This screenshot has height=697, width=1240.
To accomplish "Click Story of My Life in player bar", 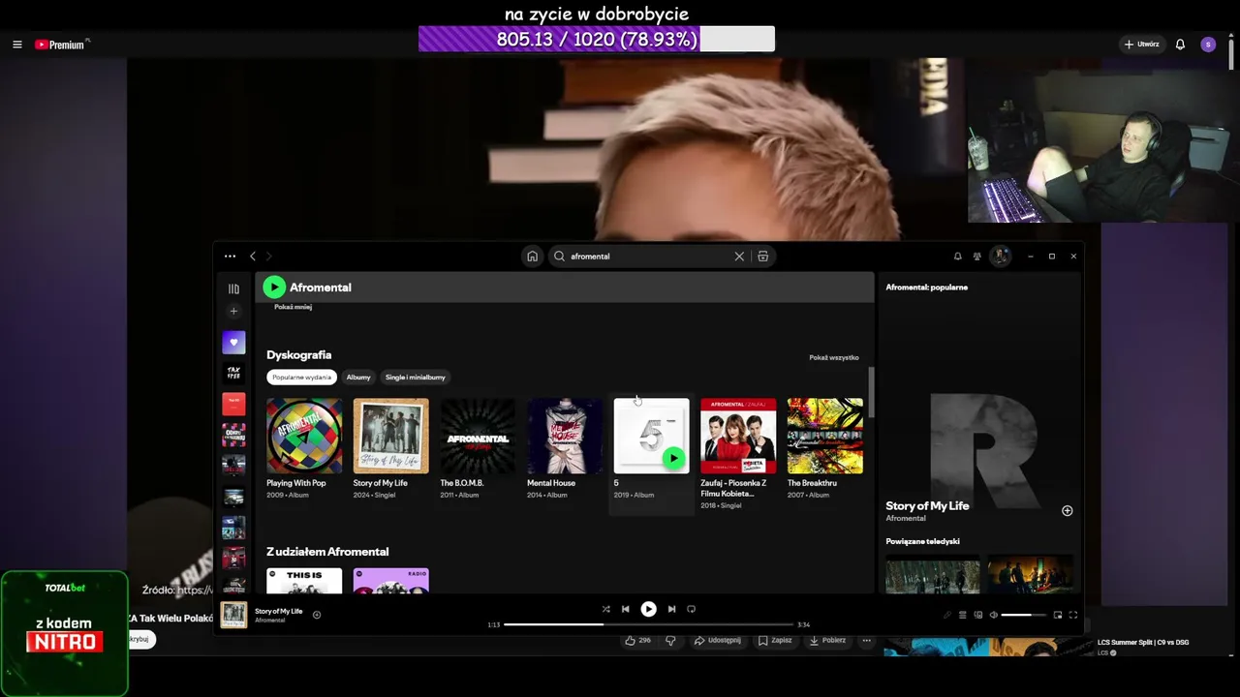I will pos(278,611).
